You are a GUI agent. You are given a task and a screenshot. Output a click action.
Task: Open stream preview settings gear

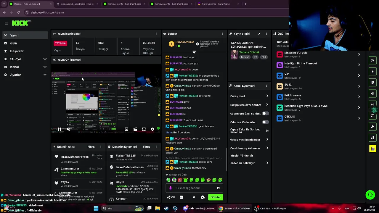pos(152,129)
